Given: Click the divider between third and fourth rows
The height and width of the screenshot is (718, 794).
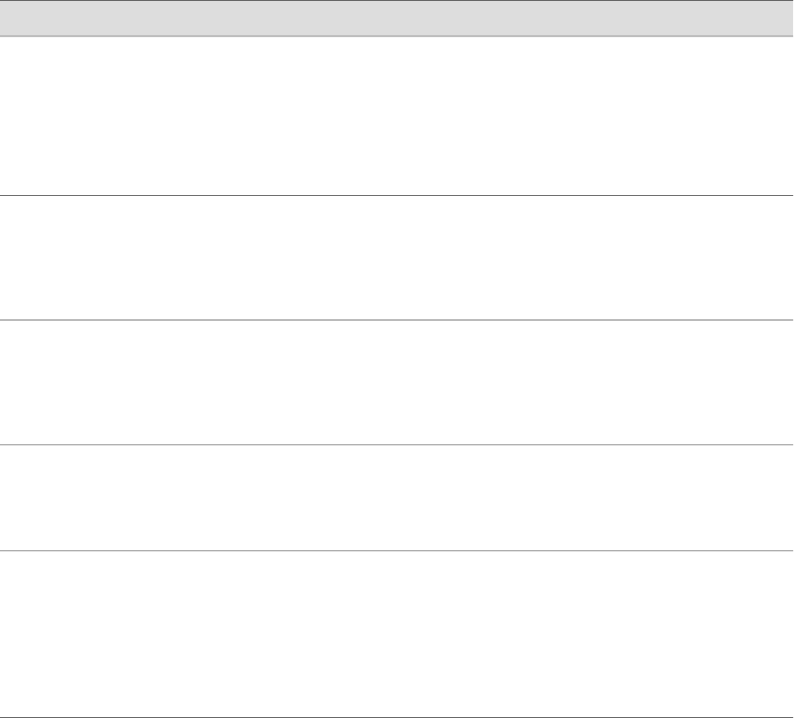Looking at the screenshot, I should (x=397, y=444).
